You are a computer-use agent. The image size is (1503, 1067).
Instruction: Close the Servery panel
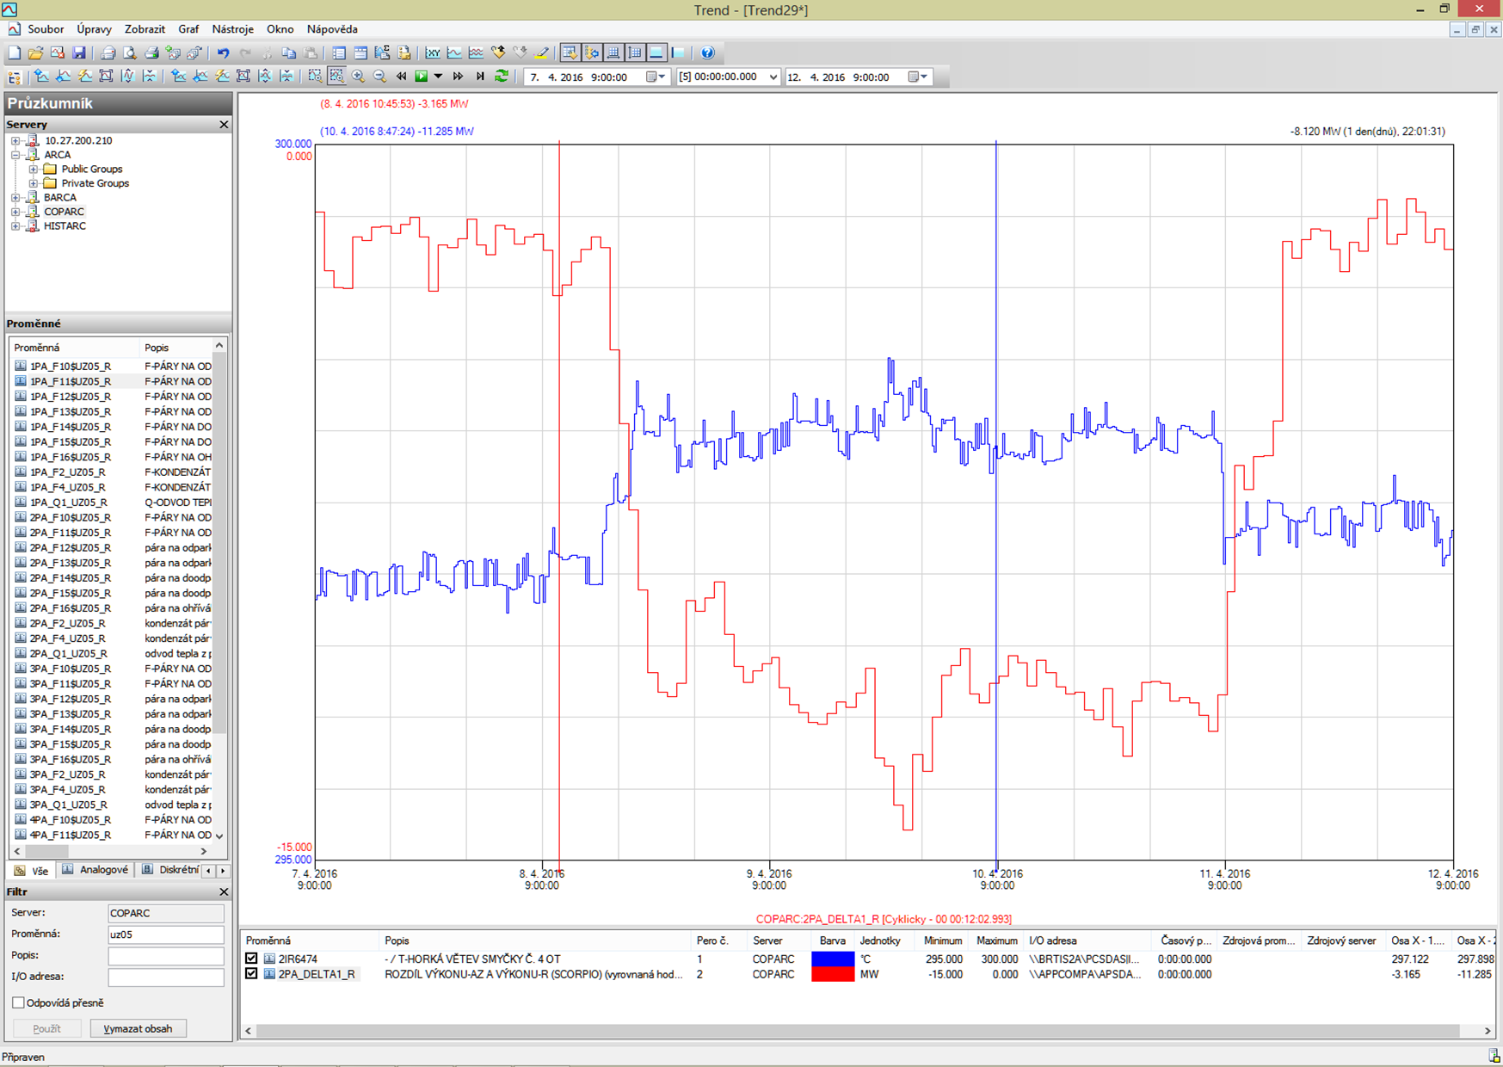[224, 125]
